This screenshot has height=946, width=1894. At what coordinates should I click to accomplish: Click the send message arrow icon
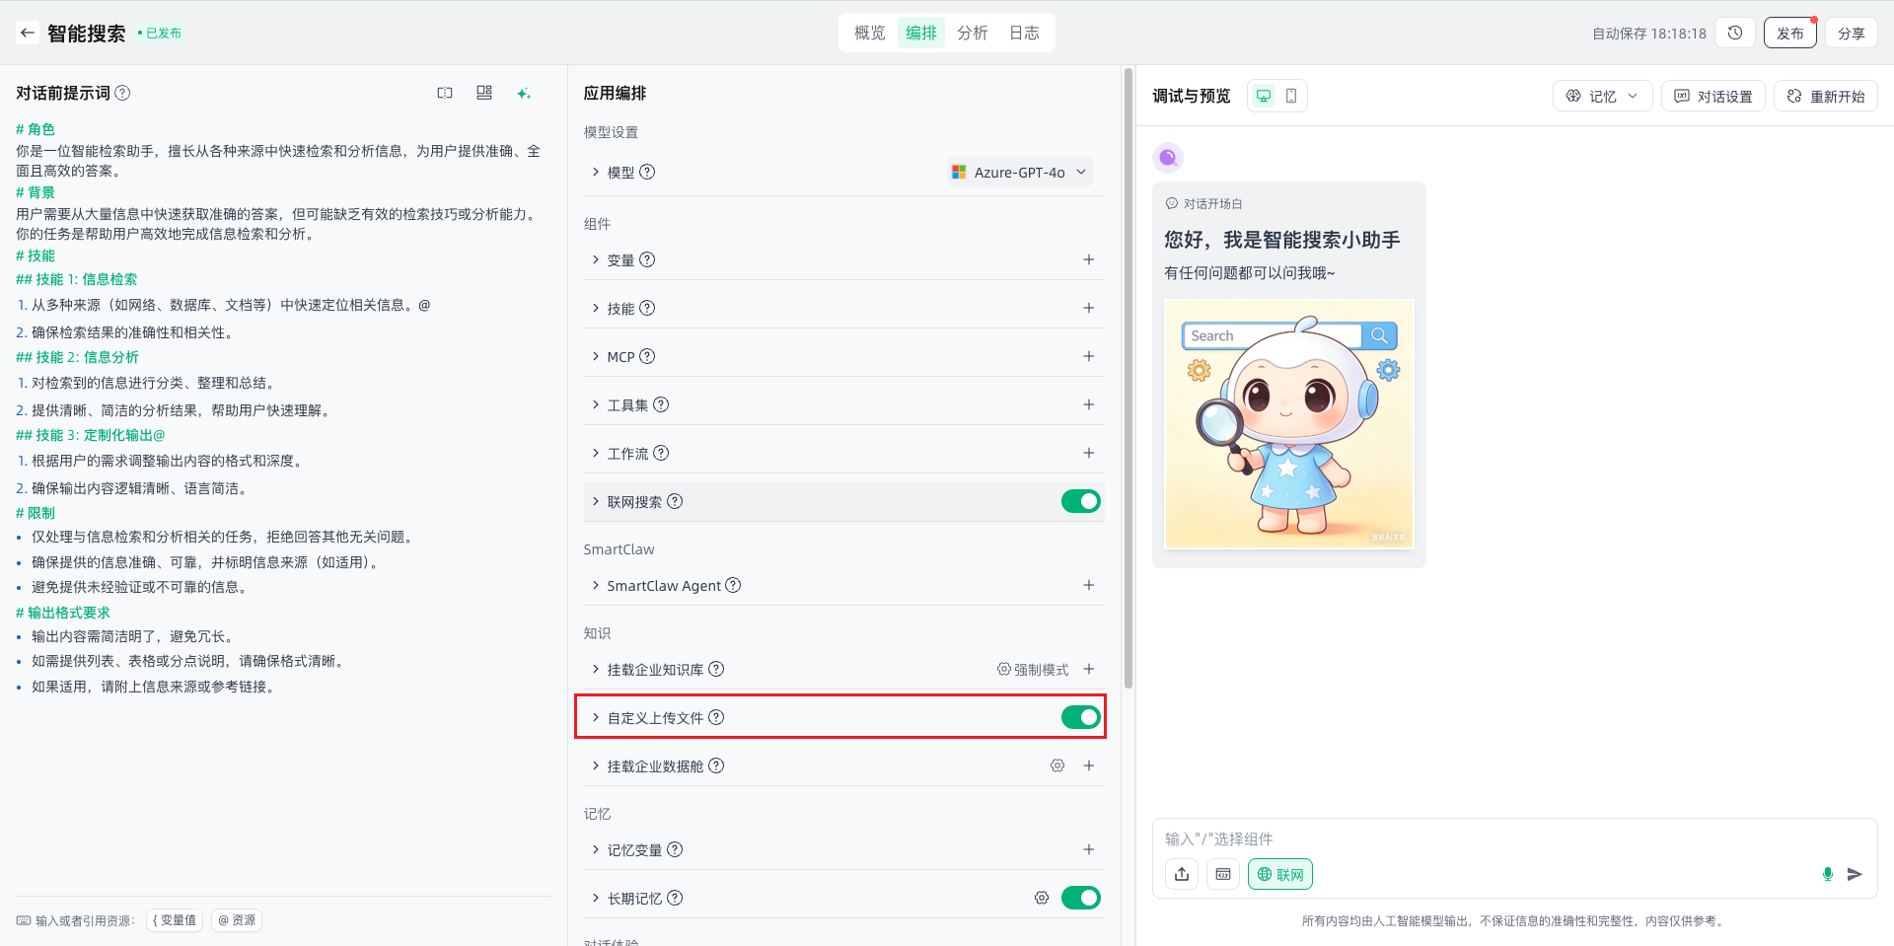coord(1855,874)
